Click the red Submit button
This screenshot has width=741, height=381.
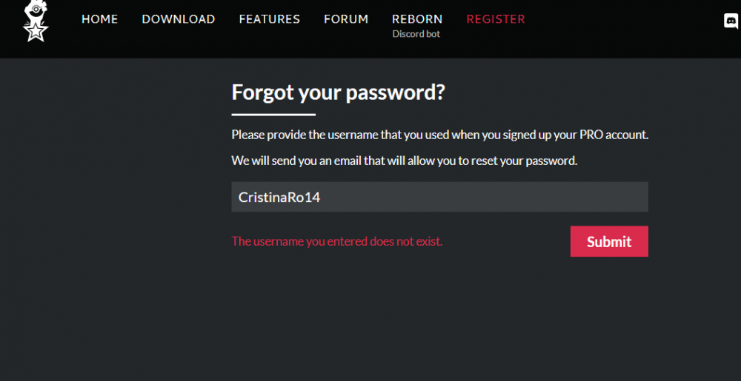click(x=609, y=241)
